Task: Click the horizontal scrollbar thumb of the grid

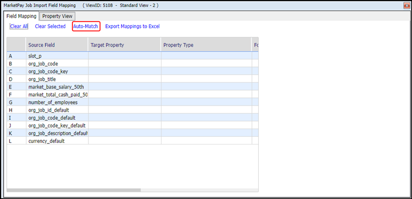Action: tap(74, 190)
